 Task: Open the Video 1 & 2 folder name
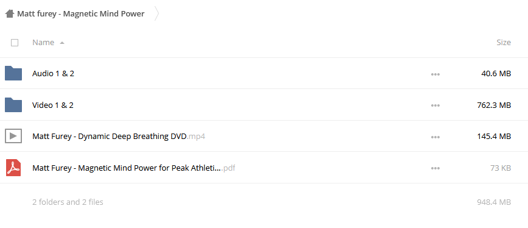coord(53,105)
